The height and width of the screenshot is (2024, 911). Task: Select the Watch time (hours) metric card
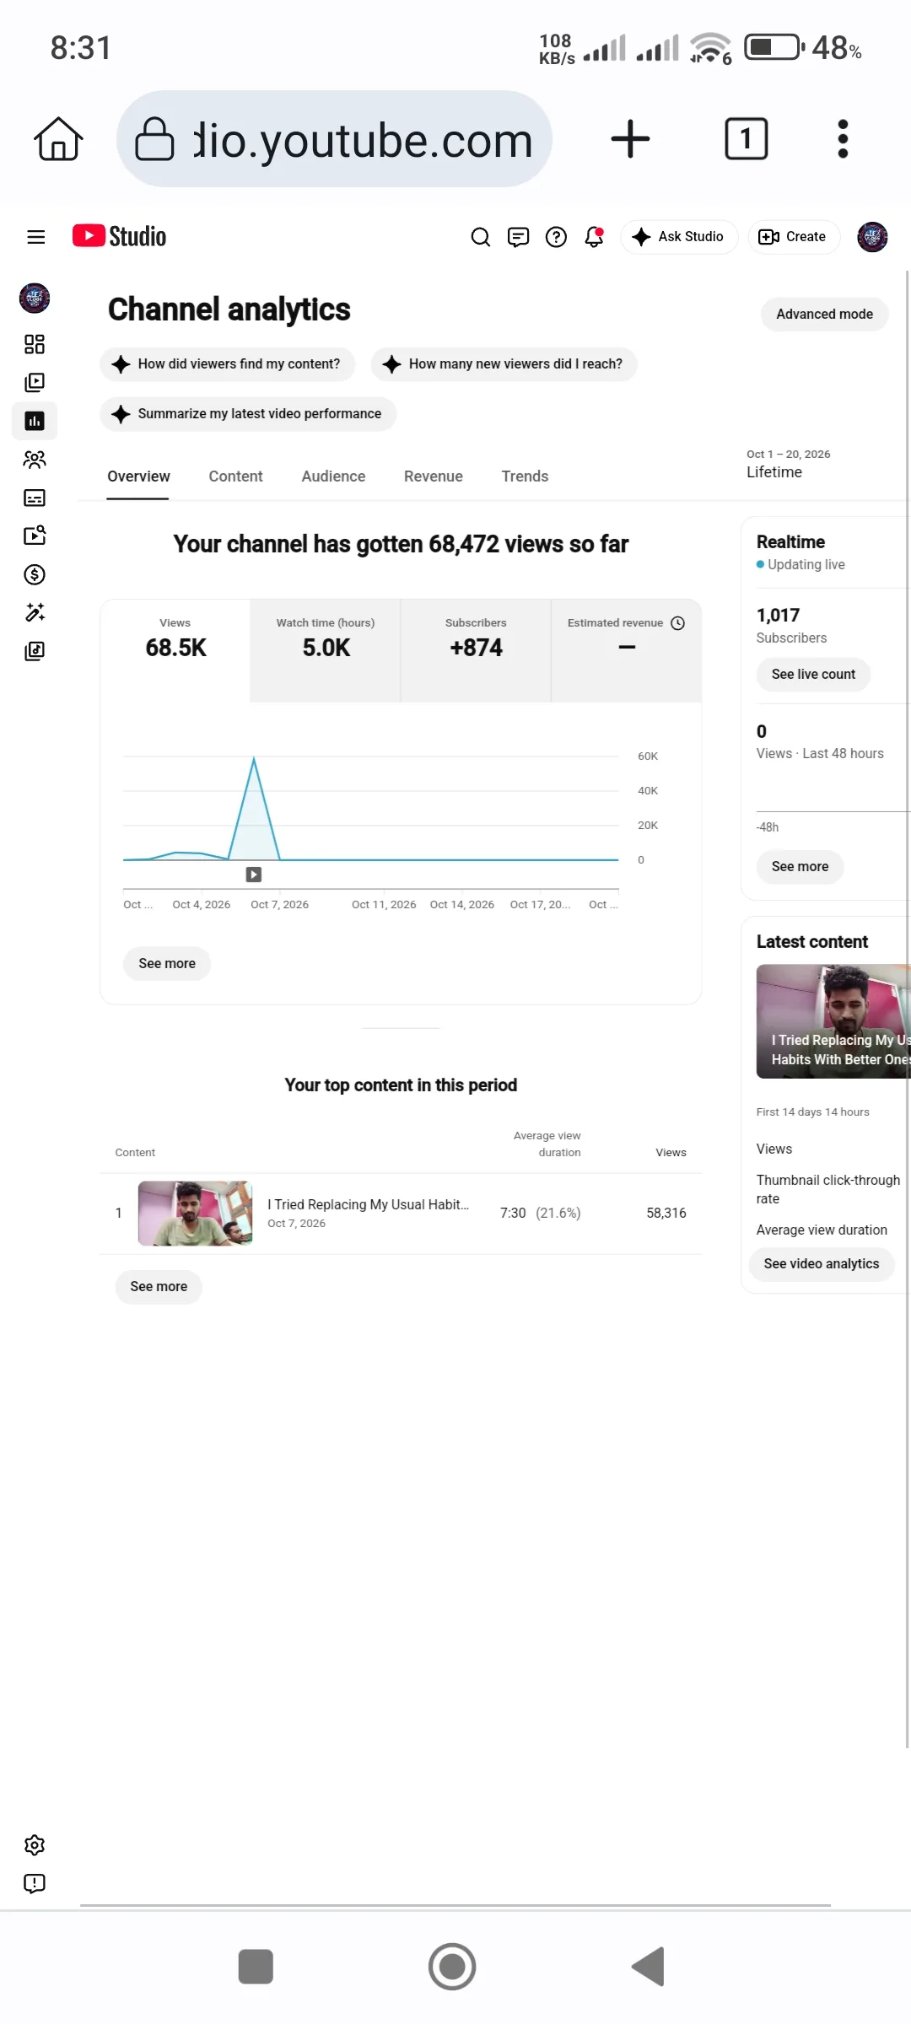326,650
